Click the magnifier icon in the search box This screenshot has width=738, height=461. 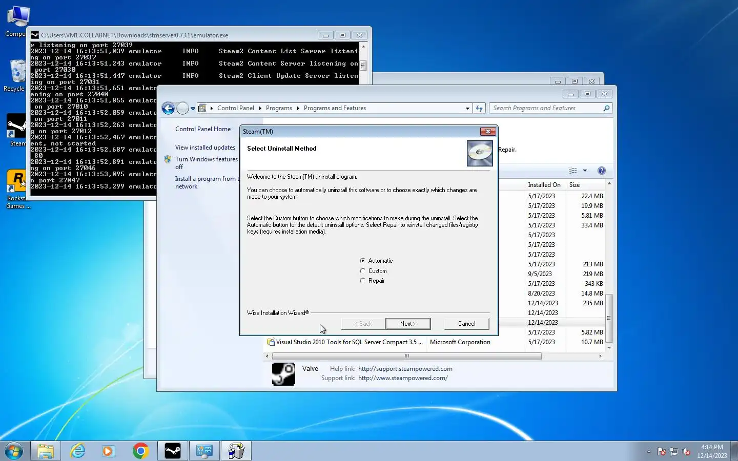pos(606,108)
